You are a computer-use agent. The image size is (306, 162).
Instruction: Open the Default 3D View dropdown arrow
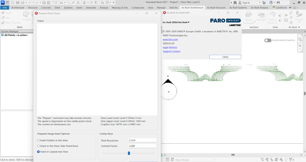pyautogui.click(x=88, y=3)
